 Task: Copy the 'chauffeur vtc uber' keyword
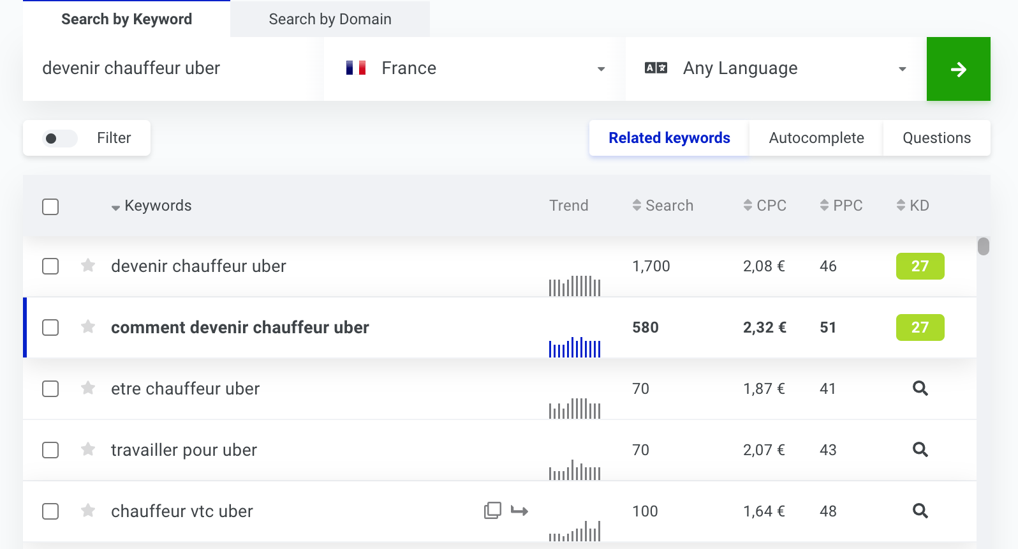(x=492, y=511)
